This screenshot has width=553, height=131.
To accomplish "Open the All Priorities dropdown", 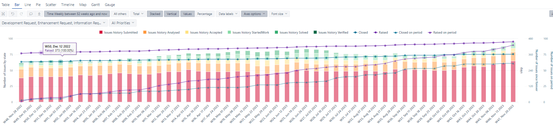I will [123, 23].
